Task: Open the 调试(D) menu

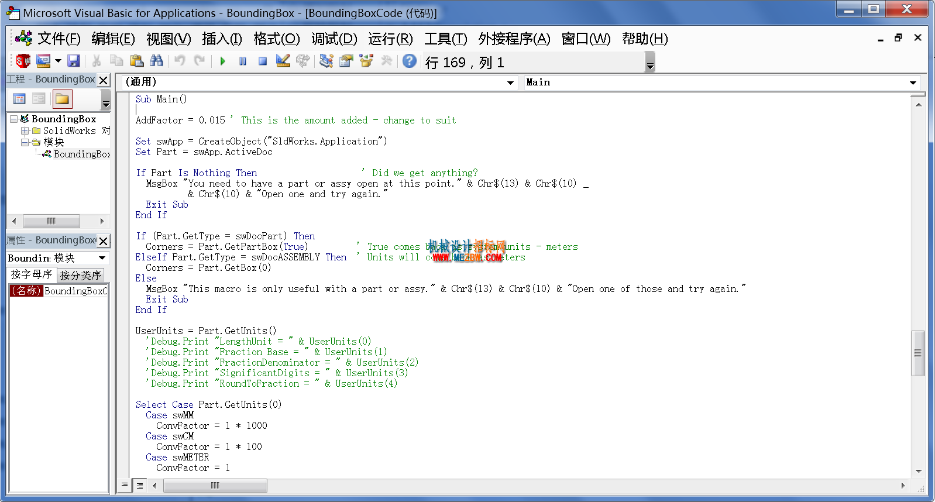Action: 334,39
